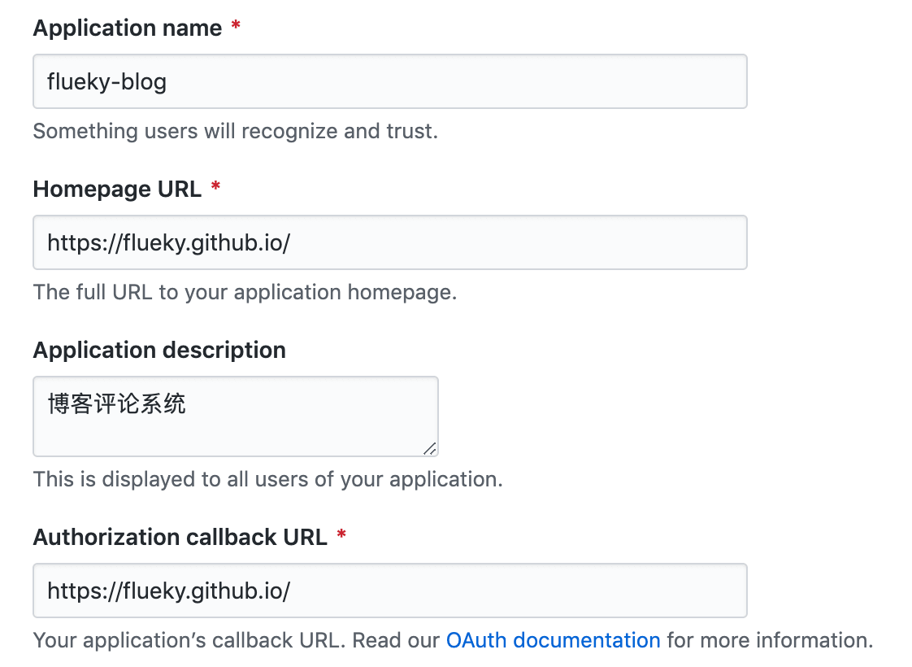This screenshot has height=667, width=912.
Task: Click "The full URL to your application" hint
Action: 245,292
